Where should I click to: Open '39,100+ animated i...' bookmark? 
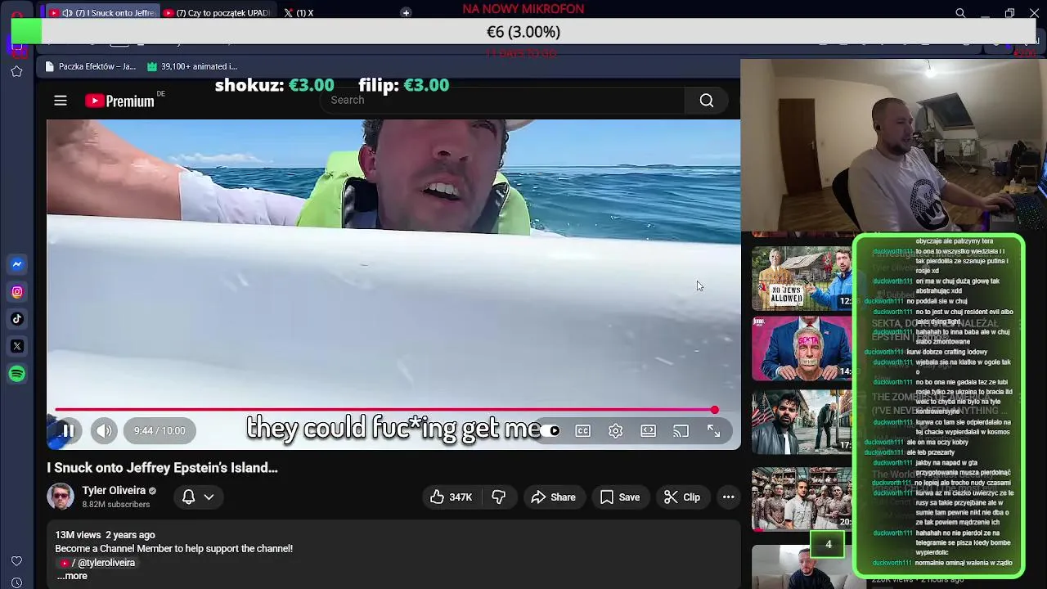point(192,66)
